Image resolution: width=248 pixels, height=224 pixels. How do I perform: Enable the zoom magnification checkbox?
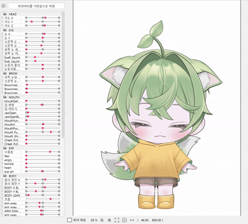tap(69, 220)
